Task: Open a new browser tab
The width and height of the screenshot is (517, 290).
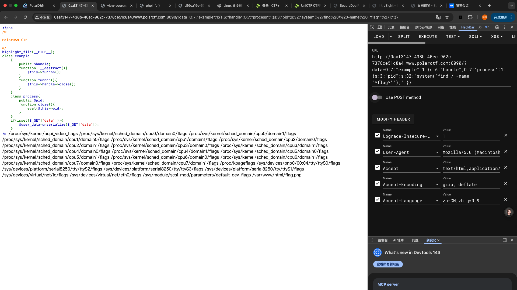Action: [490, 5]
